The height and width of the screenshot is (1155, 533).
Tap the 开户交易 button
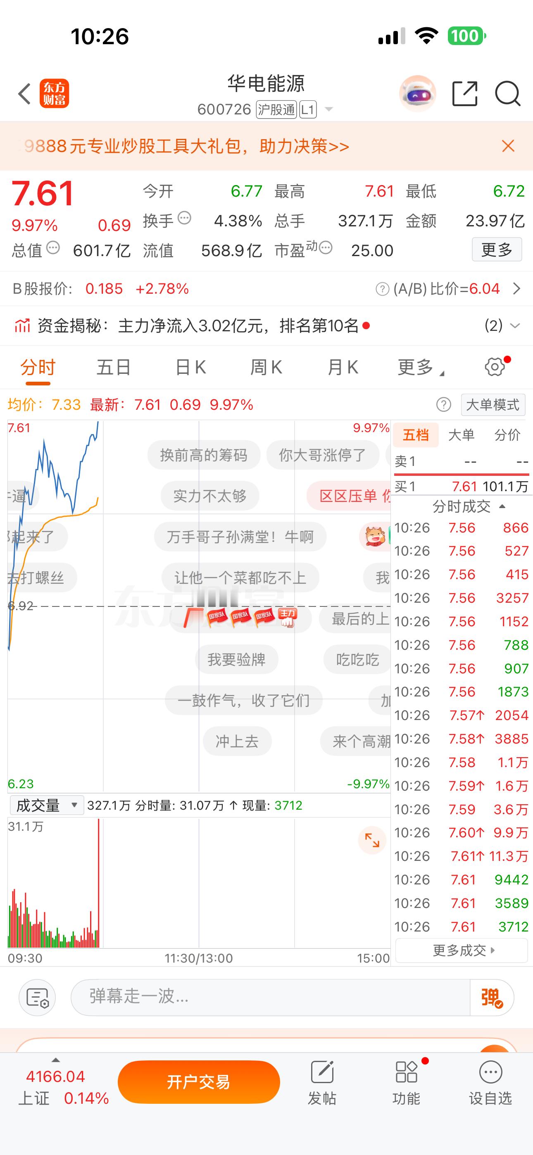[199, 1082]
